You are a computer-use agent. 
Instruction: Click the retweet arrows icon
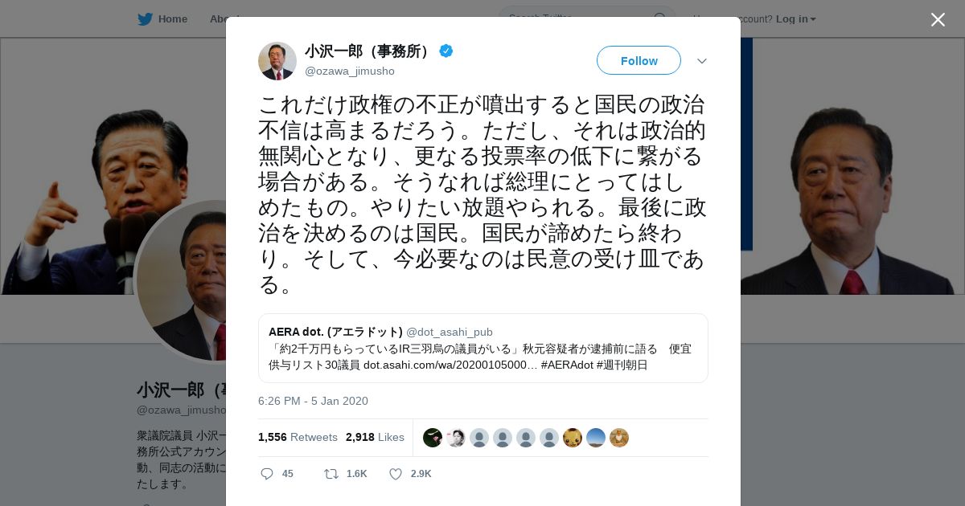[x=331, y=474]
